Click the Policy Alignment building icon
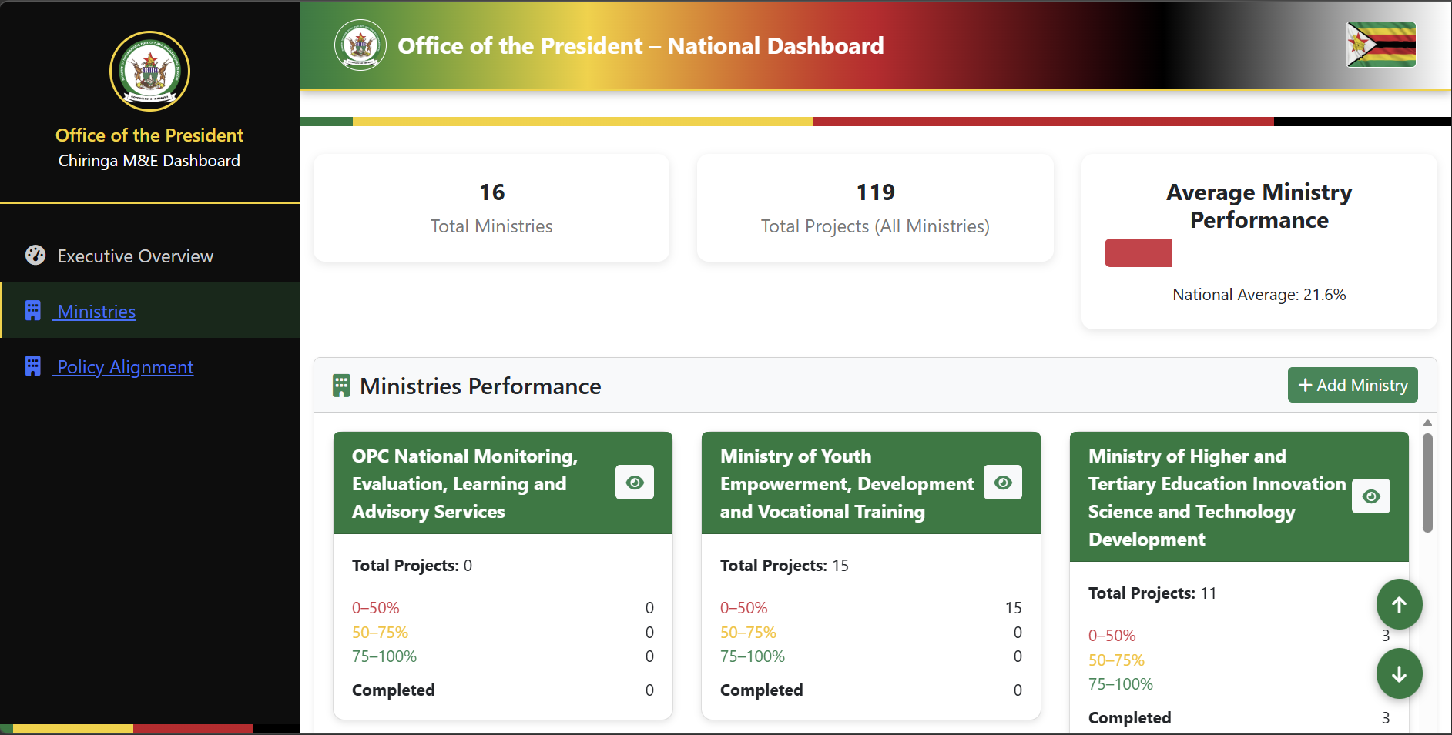 tap(33, 366)
